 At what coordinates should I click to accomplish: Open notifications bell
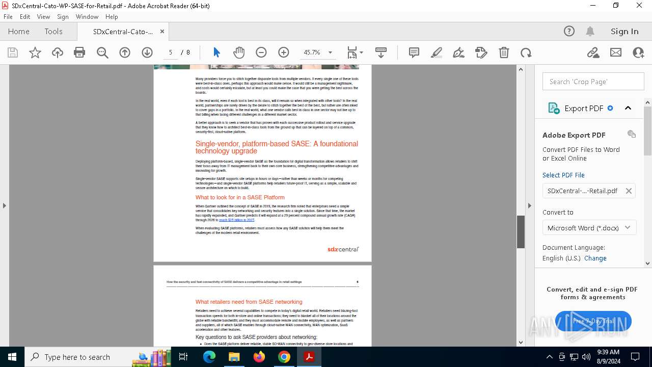click(x=590, y=32)
